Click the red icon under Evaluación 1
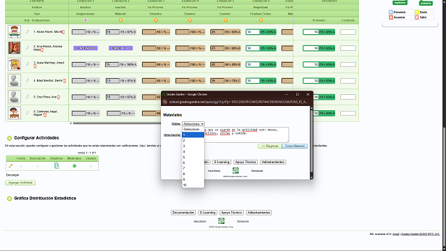This screenshot has height=251, width=446. pyautogui.click(x=86, y=20)
